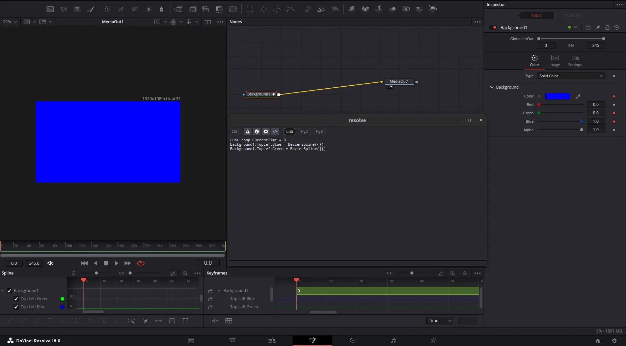
Task: Open Fairlight page music note icon
Action: tap(393, 341)
